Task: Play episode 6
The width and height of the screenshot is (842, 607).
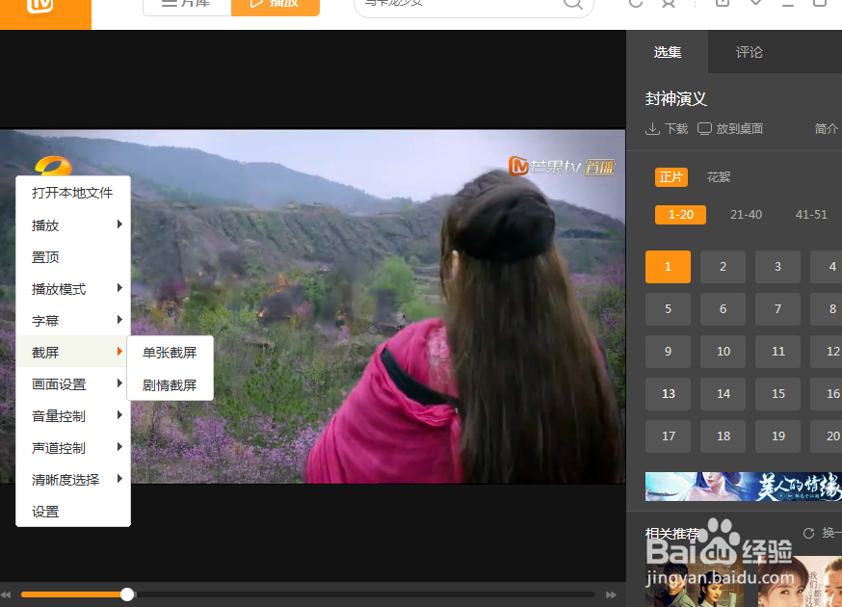Action: coord(723,309)
